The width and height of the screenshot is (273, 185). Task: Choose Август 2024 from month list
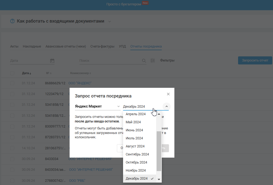[x=135, y=146]
